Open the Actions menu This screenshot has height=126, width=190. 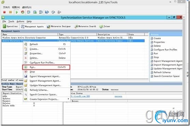pos(20,22)
